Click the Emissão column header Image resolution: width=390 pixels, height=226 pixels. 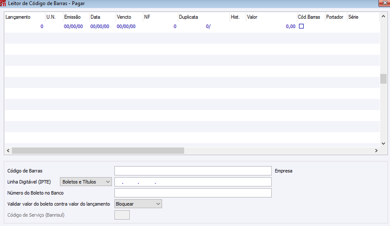76,17
